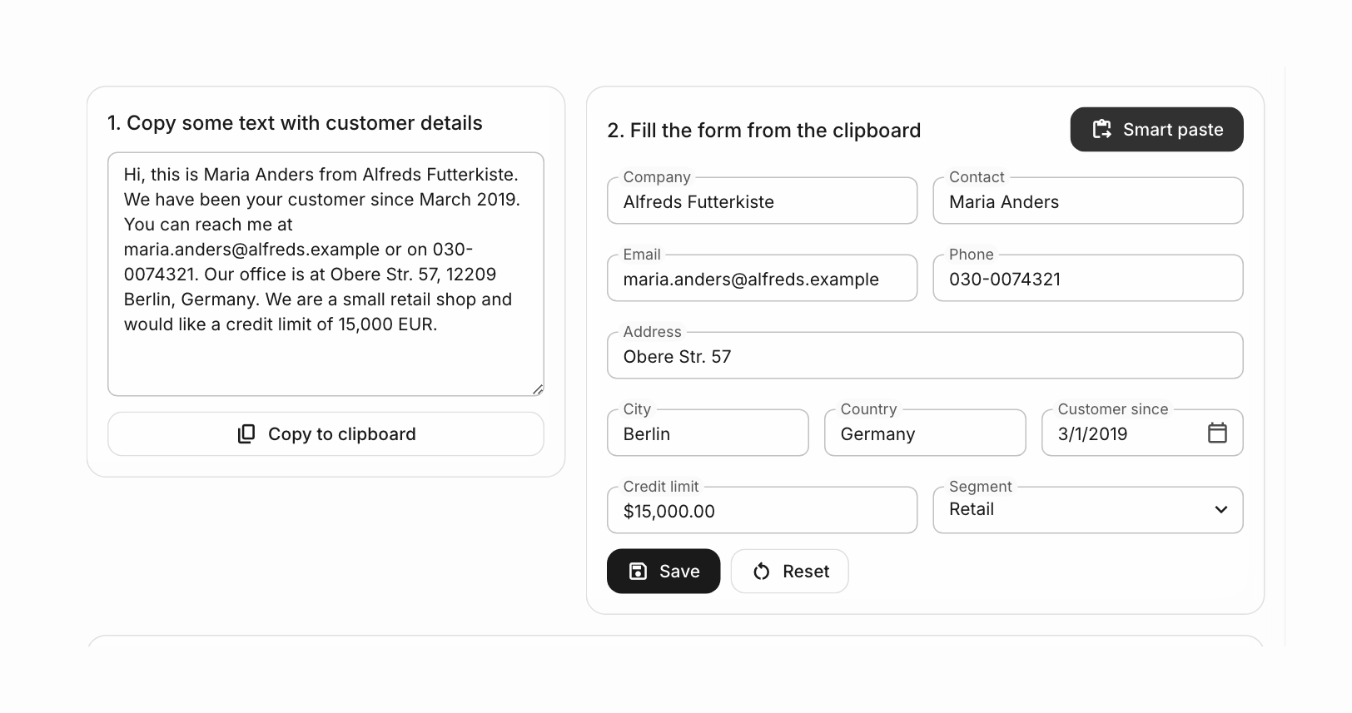The height and width of the screenshot is (713, 1352).
Task: Click the Contact field showing Maria Anders
Action: pyautogui.click(x=1088, y=201)
